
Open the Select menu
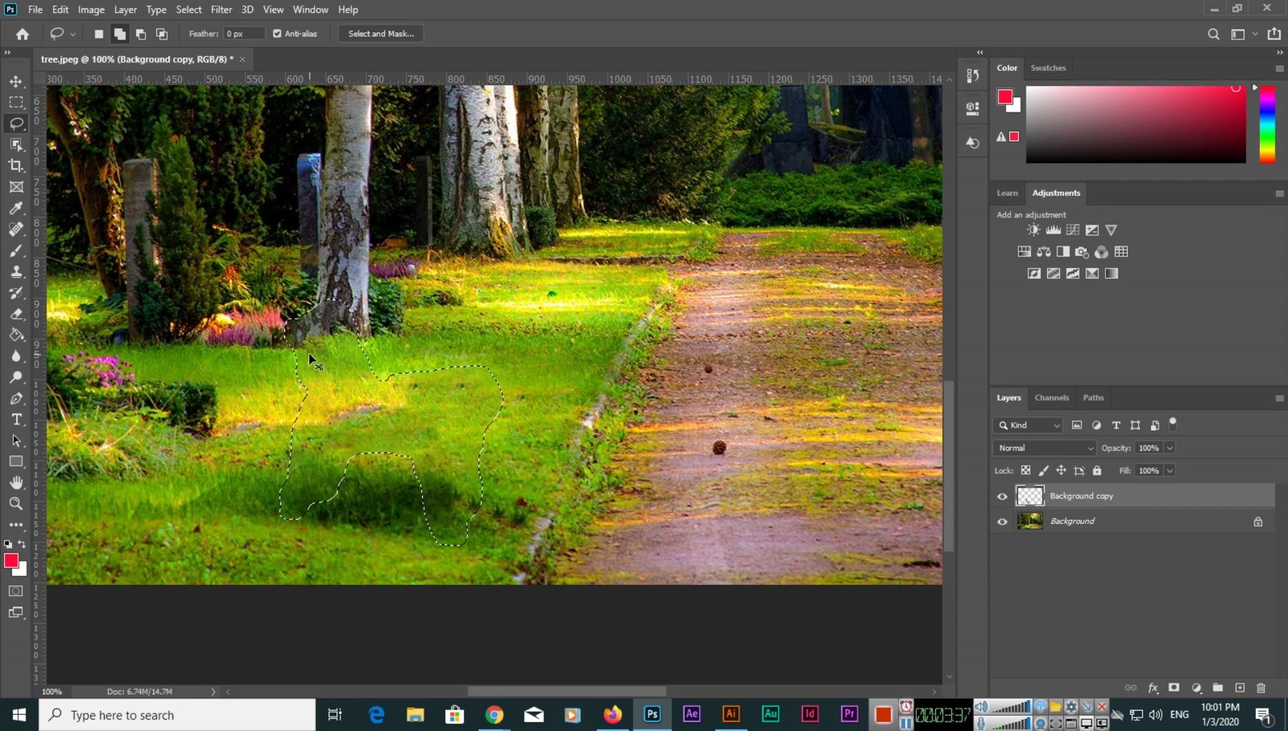coord(189,9)
